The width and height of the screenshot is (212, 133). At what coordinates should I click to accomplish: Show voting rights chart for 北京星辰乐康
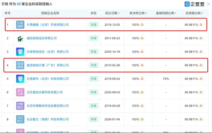point(142,92)
